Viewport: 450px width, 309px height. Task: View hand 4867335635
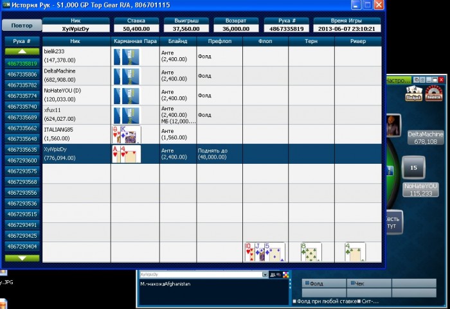coord(22,150)
